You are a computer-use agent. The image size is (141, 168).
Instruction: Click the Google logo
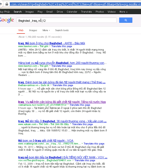click(x=7, y=20)
